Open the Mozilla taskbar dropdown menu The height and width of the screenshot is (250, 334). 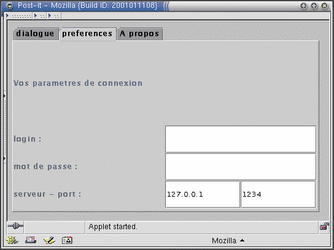click(228, 241)
